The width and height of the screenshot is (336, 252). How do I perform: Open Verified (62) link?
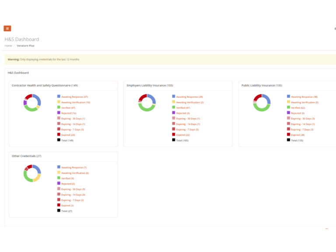tap(298, 108)
